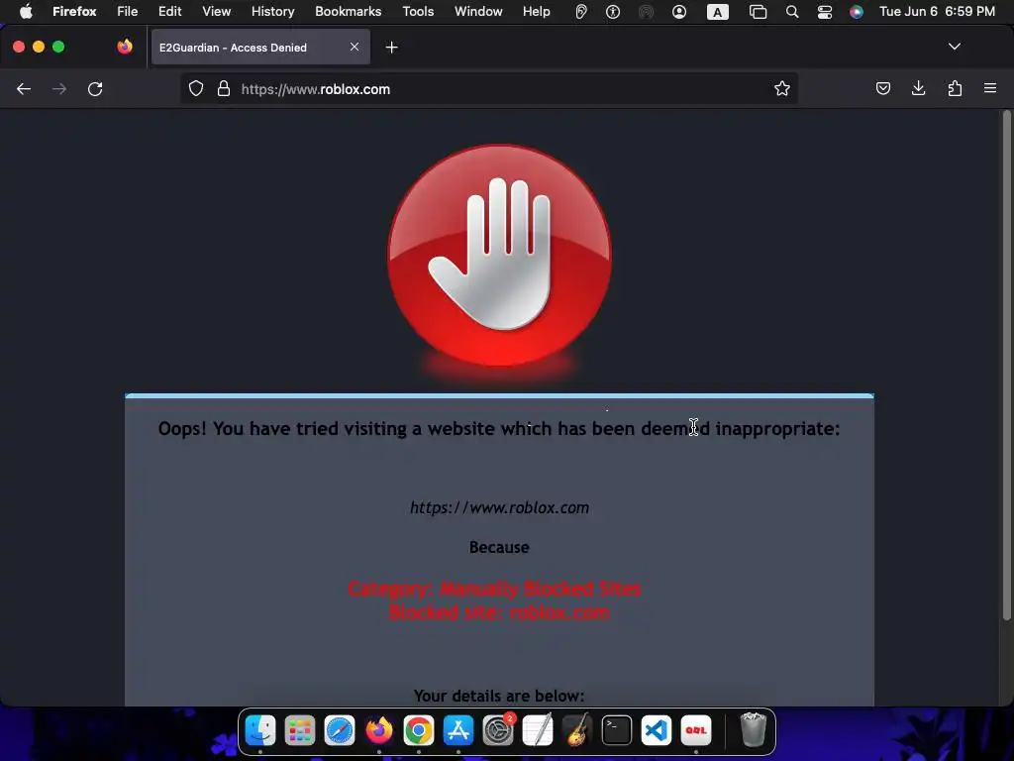Viewport: 1014px width, 761px height.
Task: Click the Siri icon in menu bar
Action: pos(857,12)
